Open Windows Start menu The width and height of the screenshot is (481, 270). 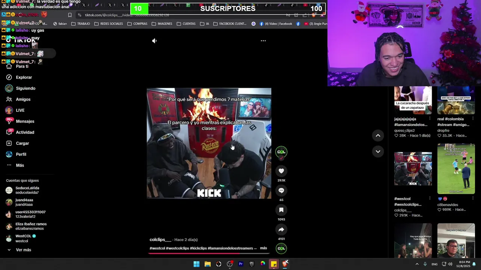[197, 264]
